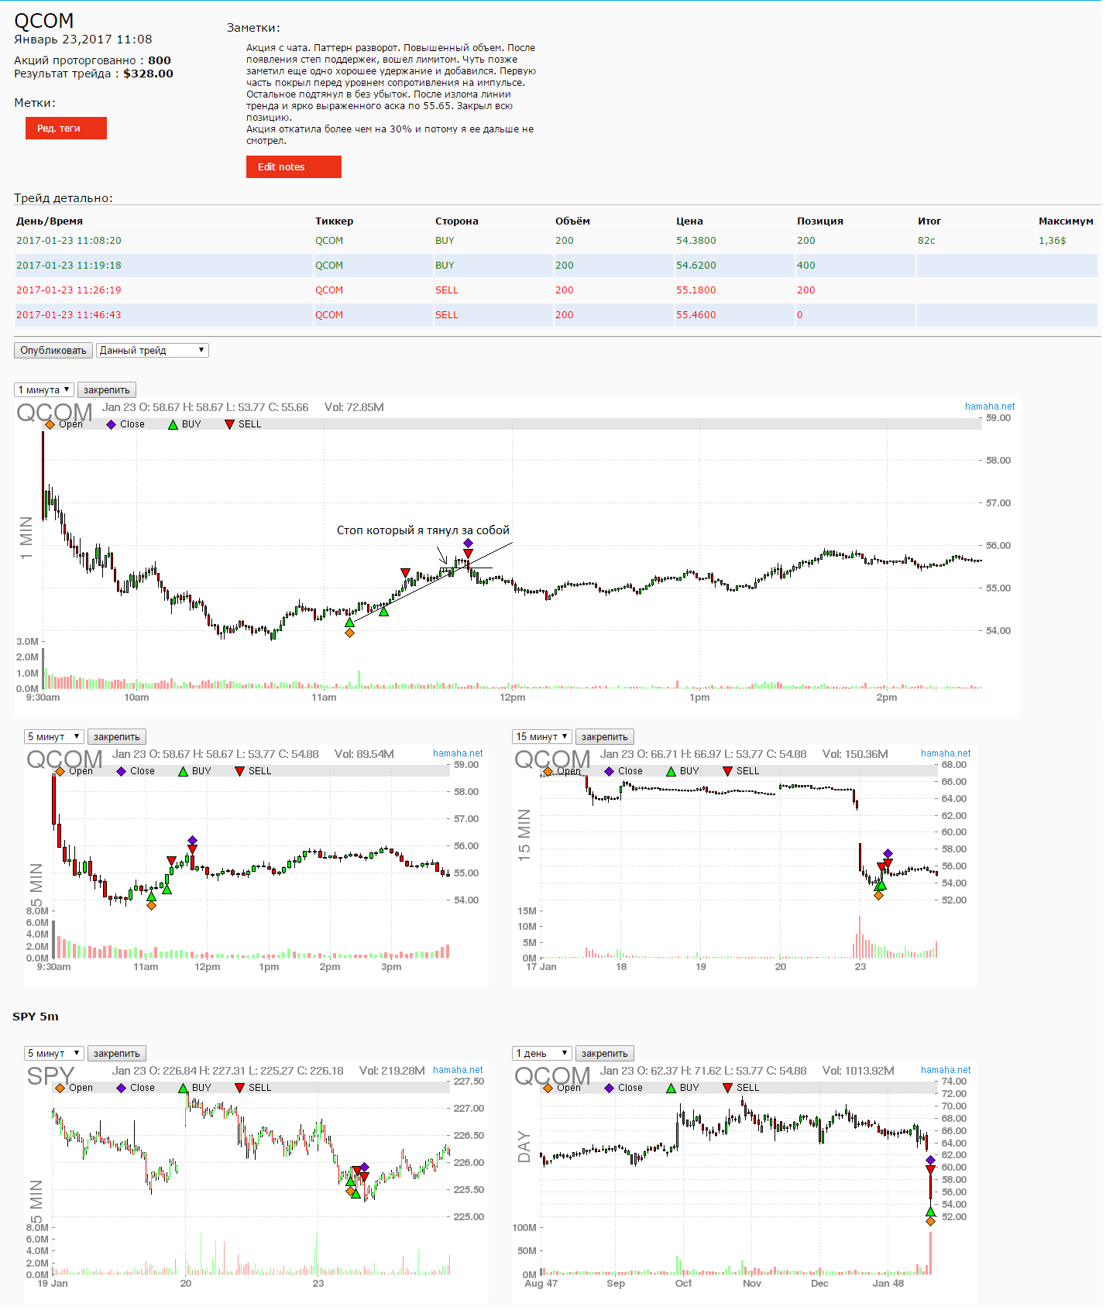Click purple Close marker on SPY chart
This screenshot has width=1106, height=1310.
pyautogui.click(x=364, y=1167)
